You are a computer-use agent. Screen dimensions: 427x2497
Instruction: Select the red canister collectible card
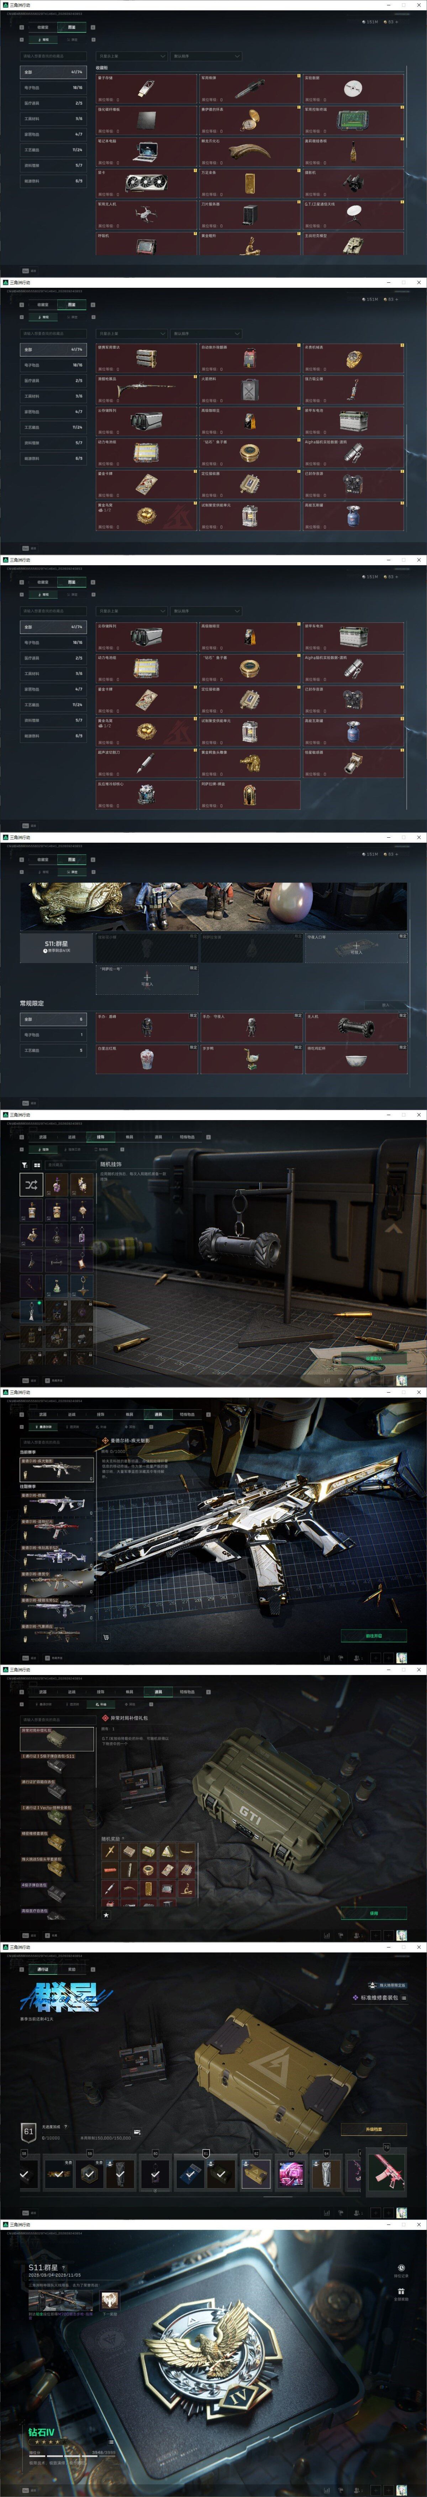click(250, 359)
